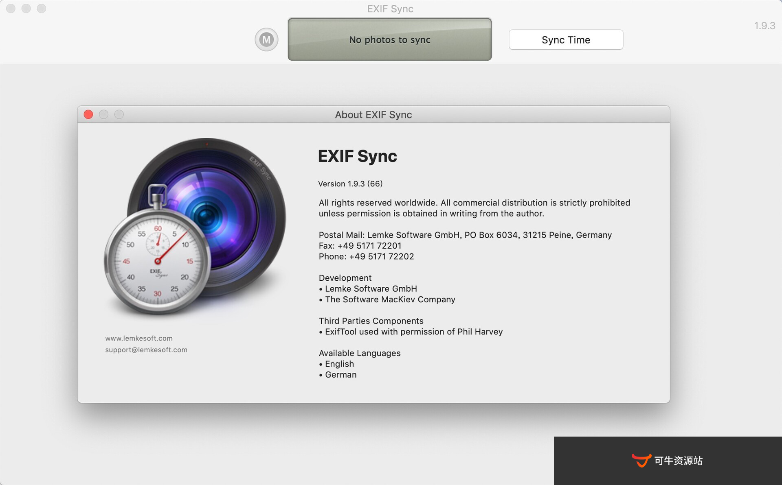Open the www.lemkesoft.com website link
The image size is (782, 485).
pos(139,338)
